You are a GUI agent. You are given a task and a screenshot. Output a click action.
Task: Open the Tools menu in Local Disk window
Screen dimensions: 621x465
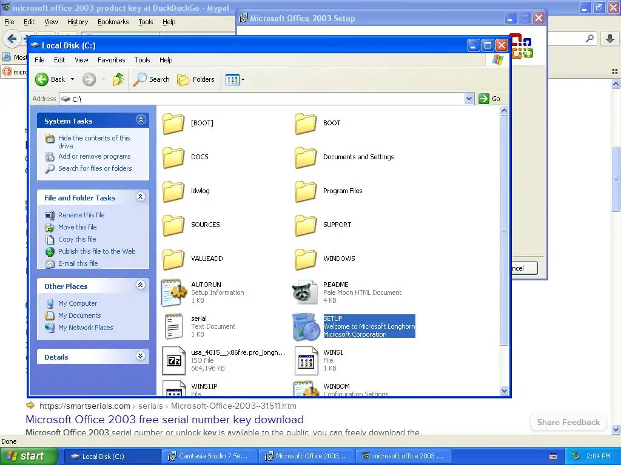[142, 60]
